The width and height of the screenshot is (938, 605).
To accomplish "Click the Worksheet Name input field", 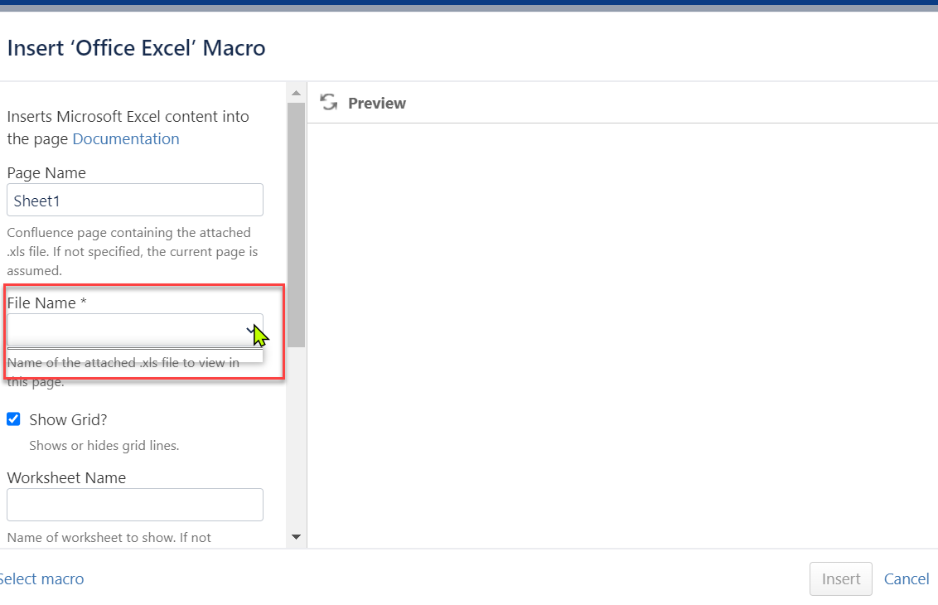I will pyautogui.click(x=135, y=505).
